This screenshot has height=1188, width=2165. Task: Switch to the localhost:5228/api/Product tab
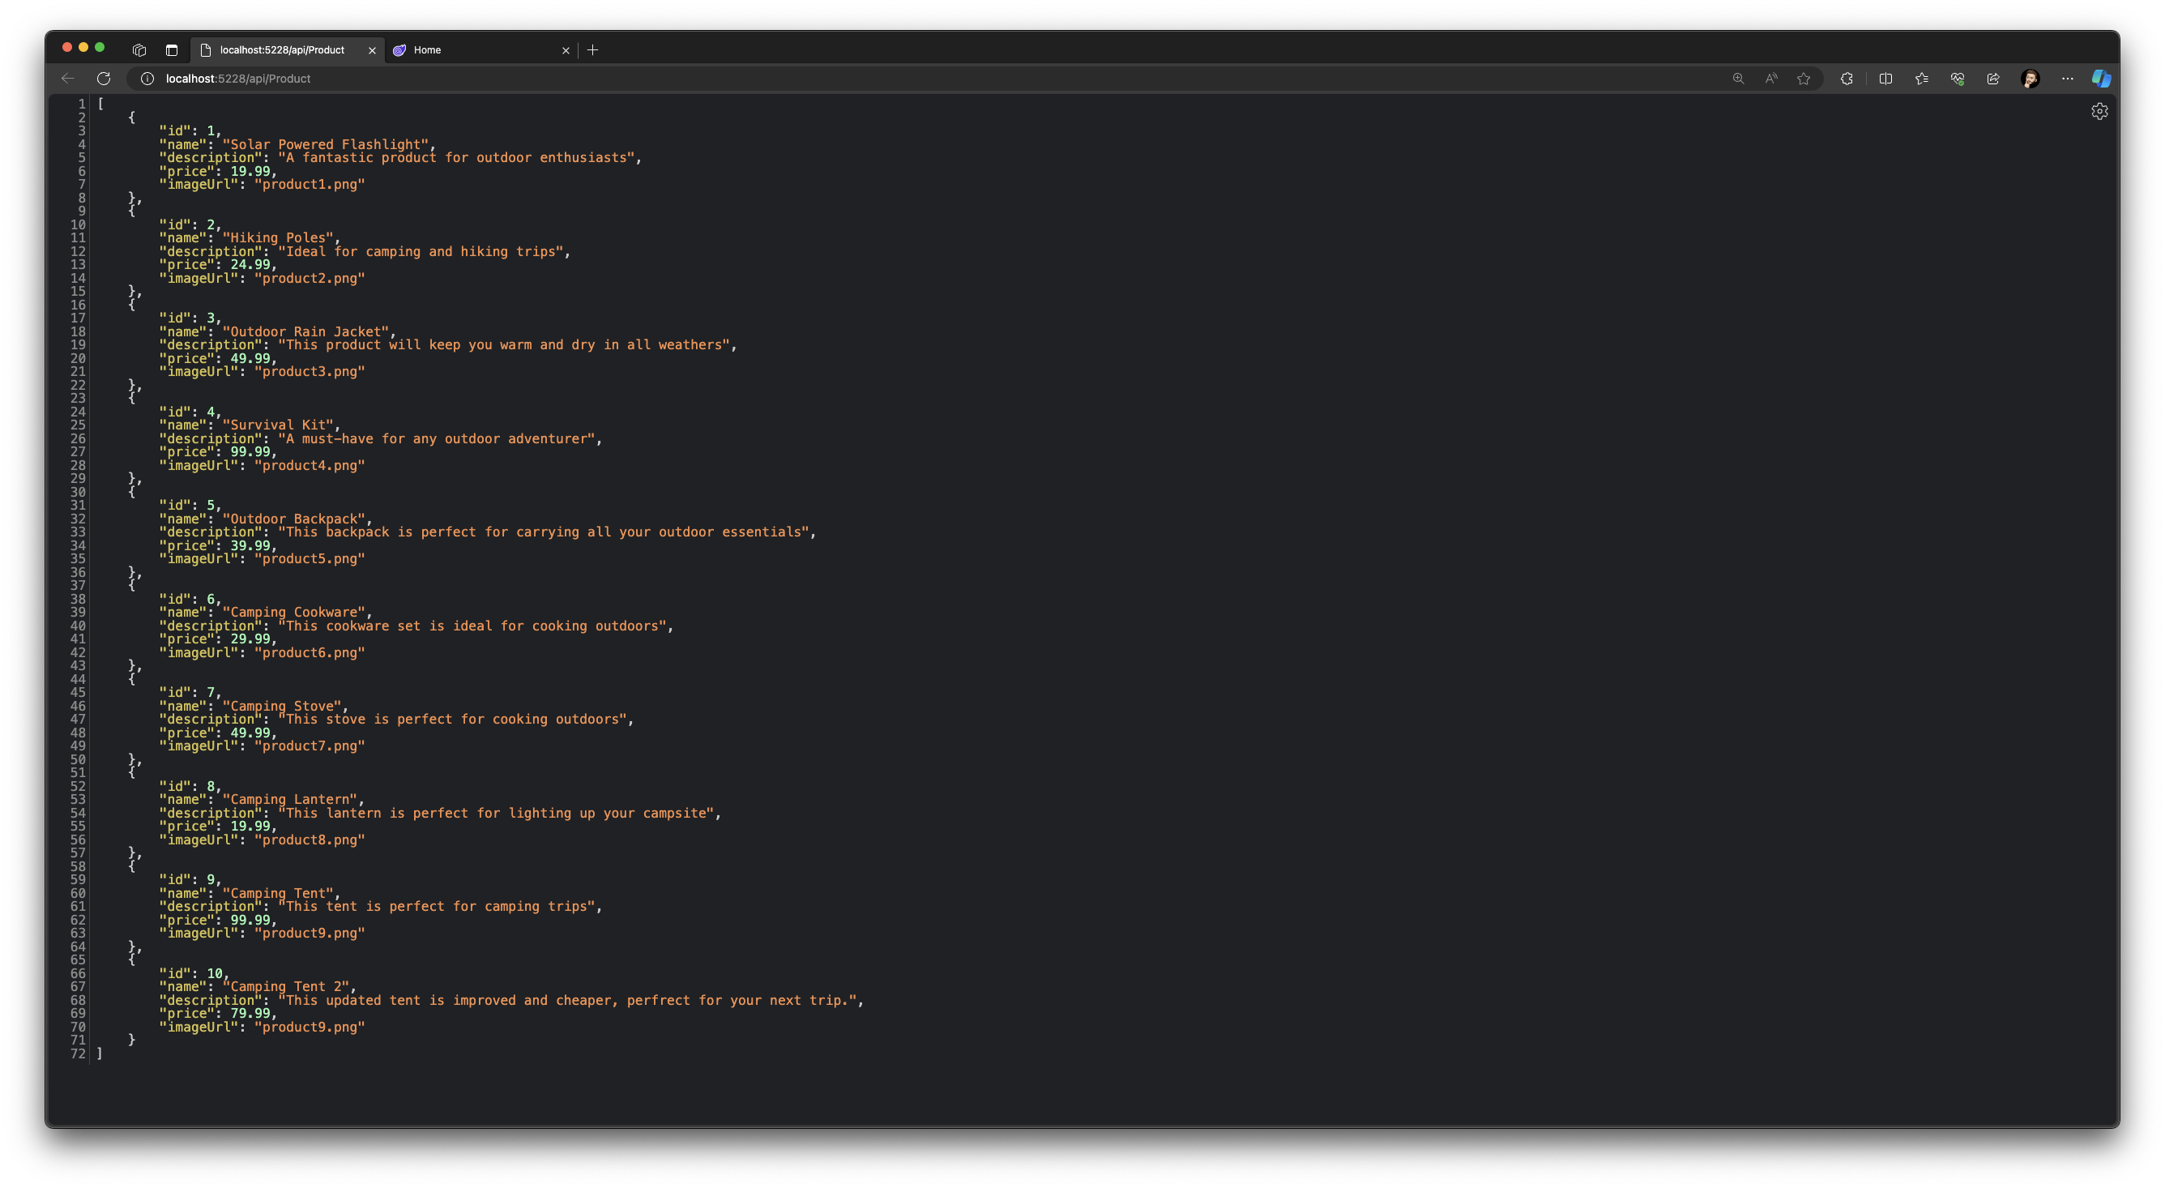[288, 49]
